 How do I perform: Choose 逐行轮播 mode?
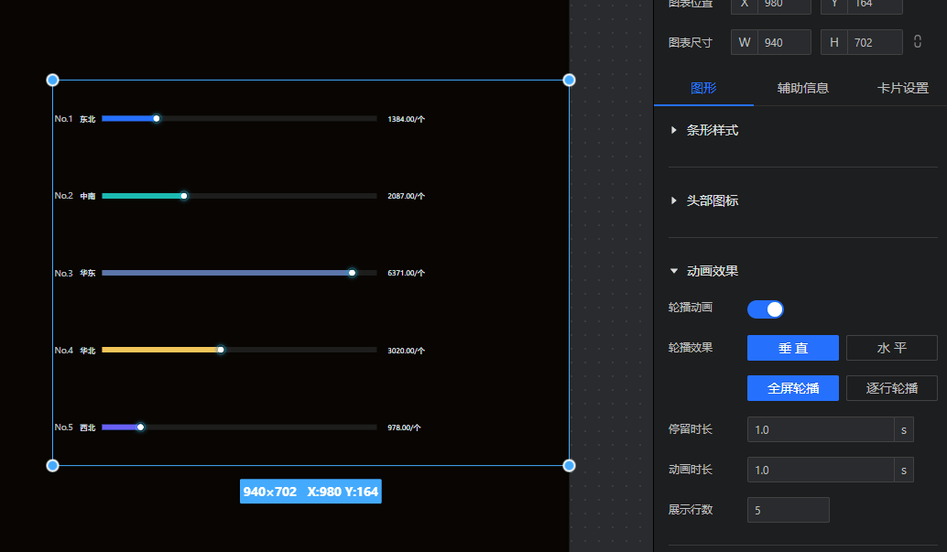pyautogui.click(x=891, y=388)
